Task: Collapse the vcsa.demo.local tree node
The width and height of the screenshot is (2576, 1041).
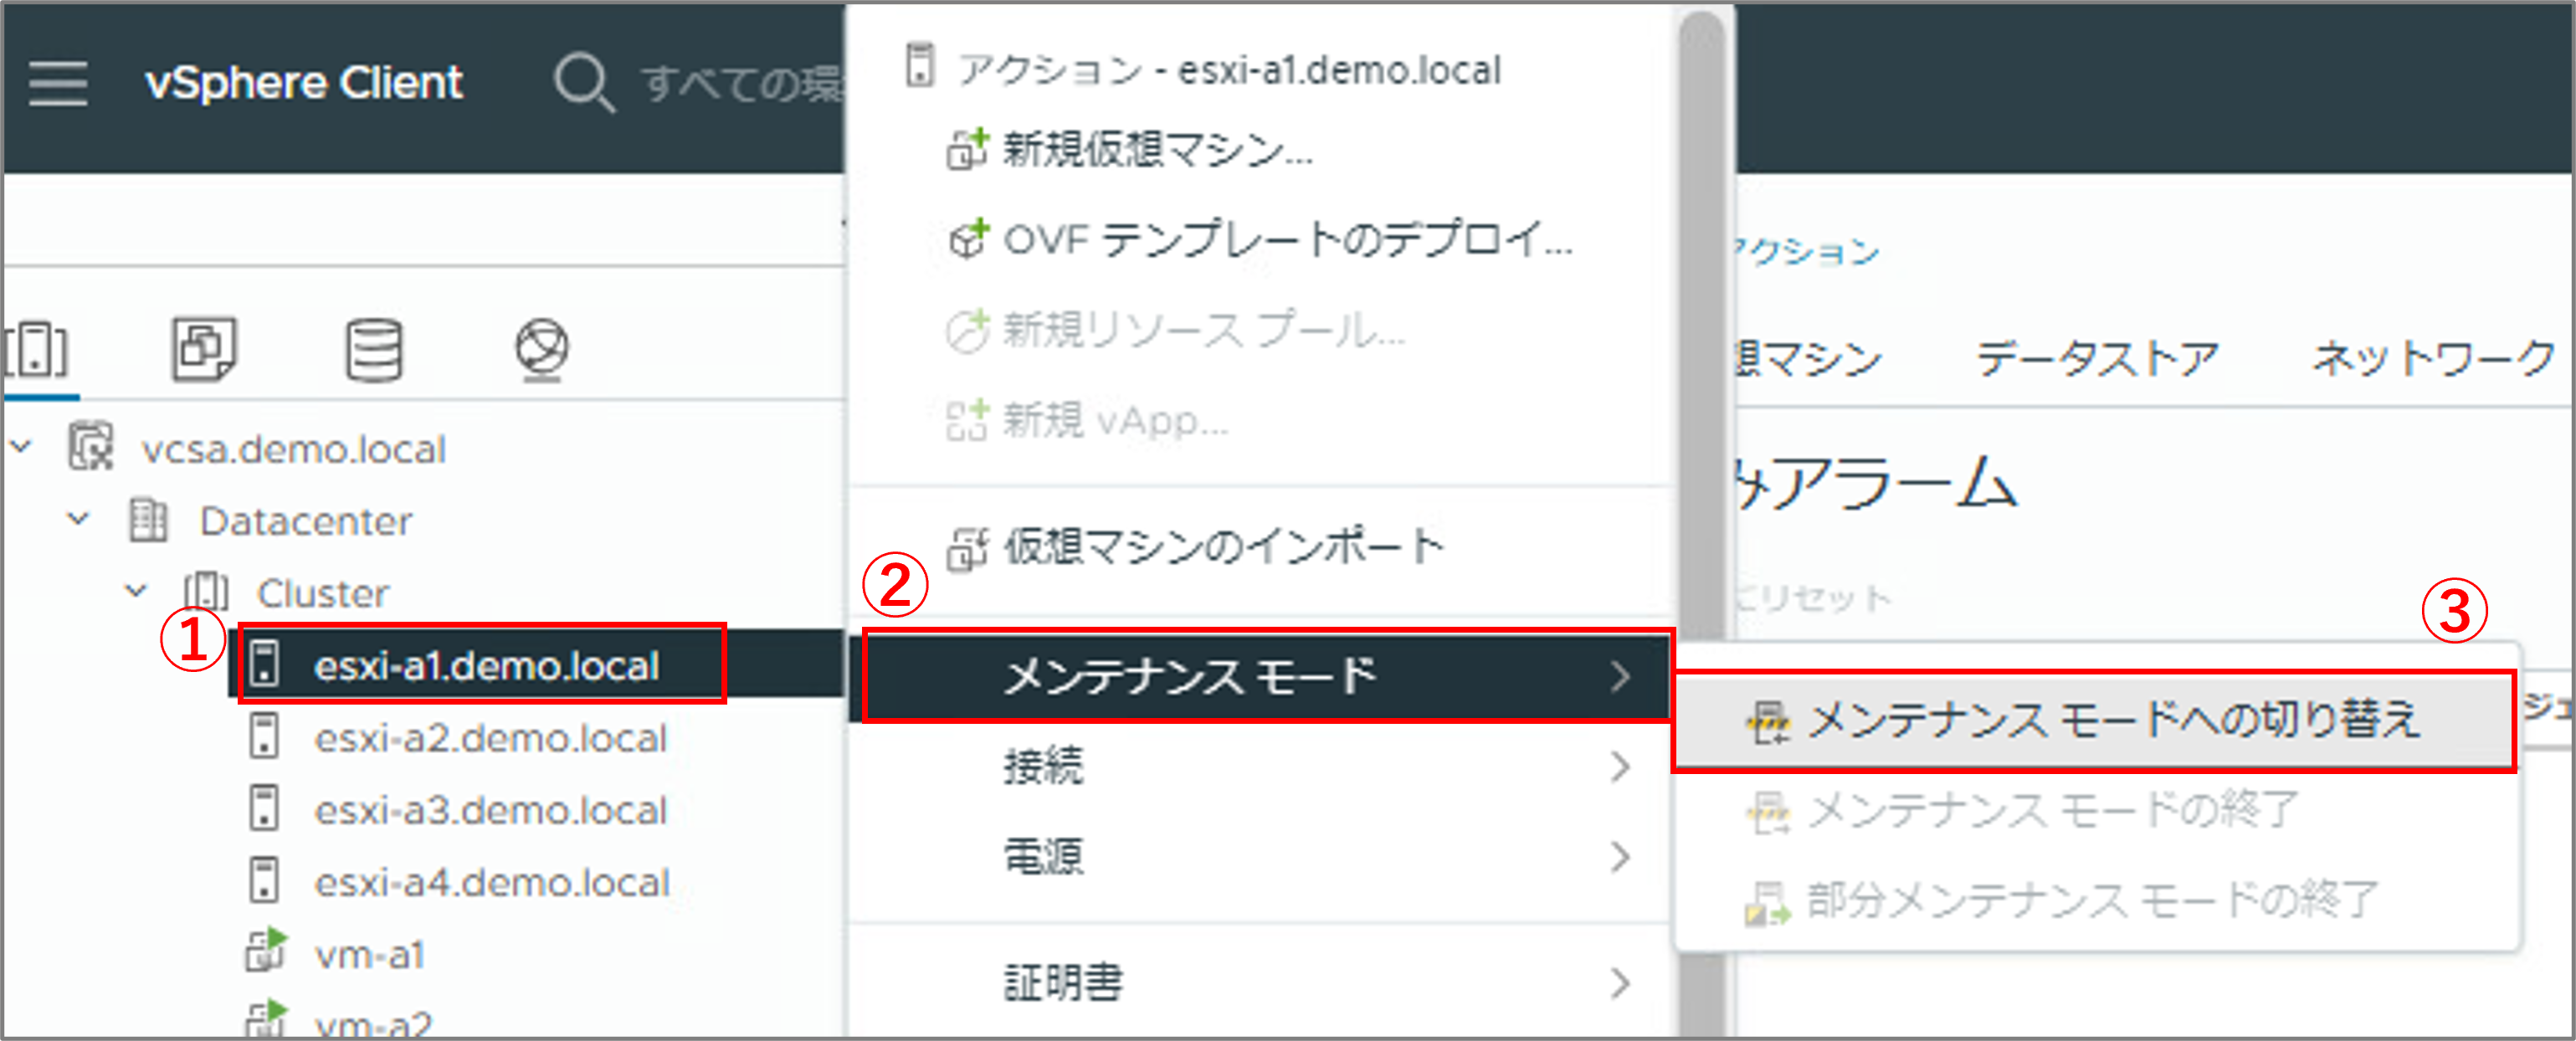Action: point(22,447)
